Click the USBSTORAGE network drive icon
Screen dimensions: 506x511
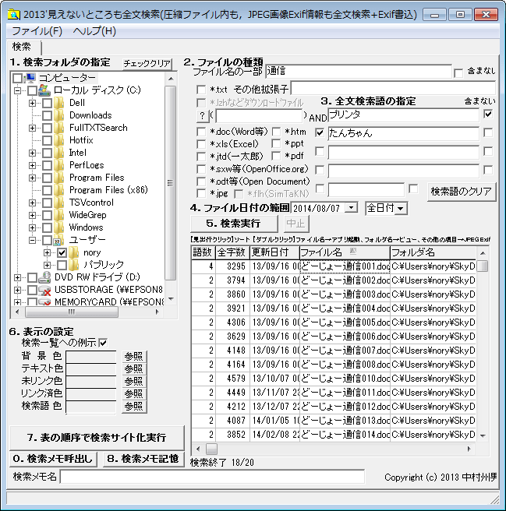coord(45,290)
